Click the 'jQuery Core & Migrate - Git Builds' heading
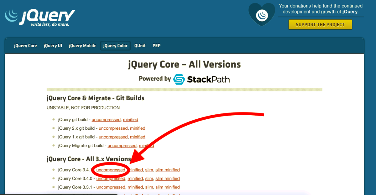Viewport: 376px width, 195px height. point(96,98)
